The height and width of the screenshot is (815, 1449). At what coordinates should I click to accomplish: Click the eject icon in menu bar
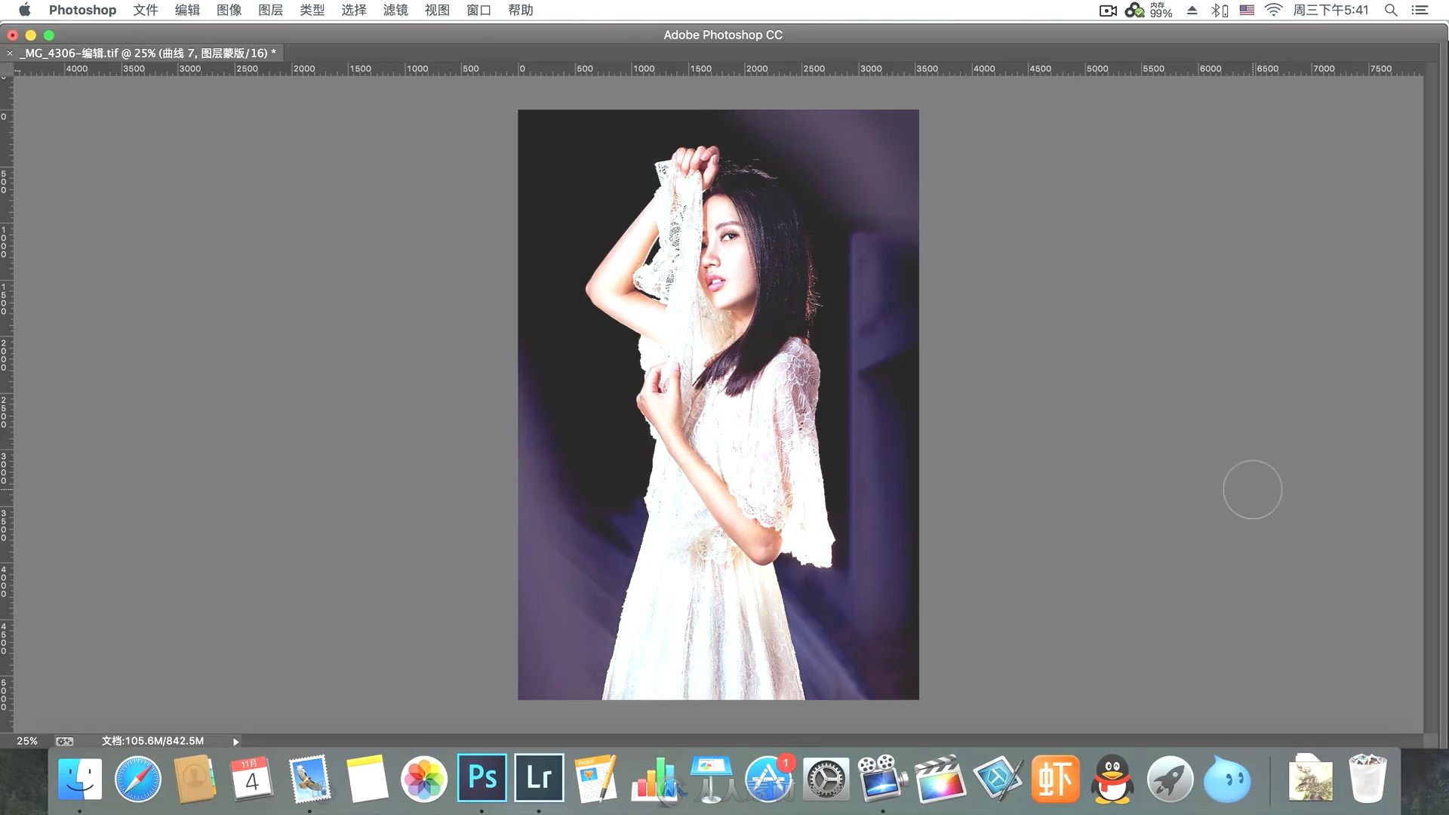(x=1192, y=10)
